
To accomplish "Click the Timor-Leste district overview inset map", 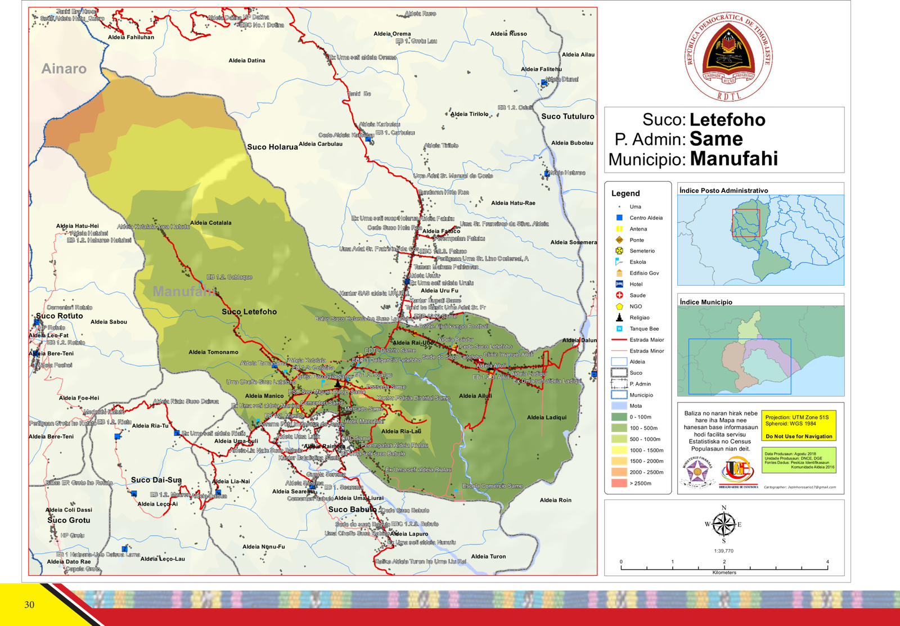I will point(760,240).
